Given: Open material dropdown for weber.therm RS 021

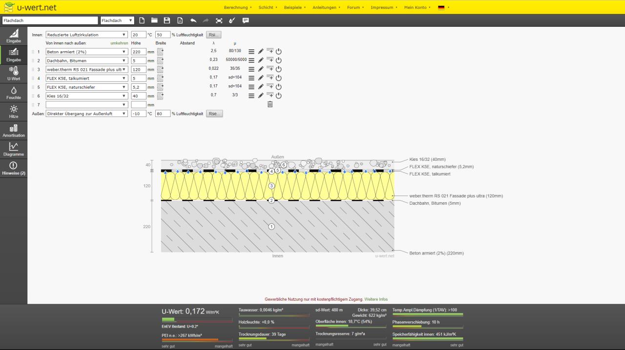Looking at the screenshot, I should point(86,69).
